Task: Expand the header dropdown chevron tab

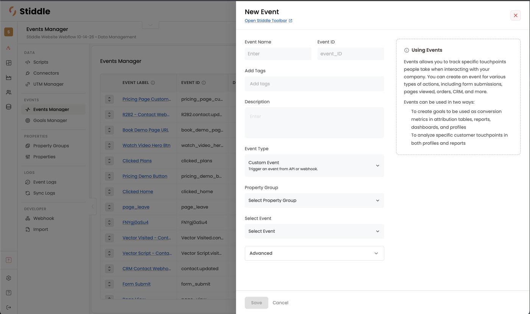Action: click(x=150, y=25)
